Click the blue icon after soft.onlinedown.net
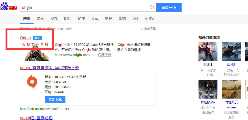This screenshot has width=248, height=120. pos(67,109)
